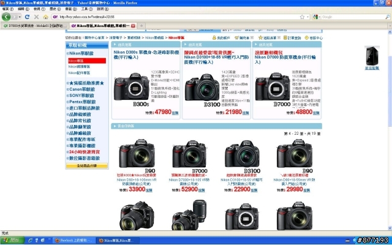Screen dimensions: 392x245
Task: Click the Google search input field
Action: (x=353, y=17)
